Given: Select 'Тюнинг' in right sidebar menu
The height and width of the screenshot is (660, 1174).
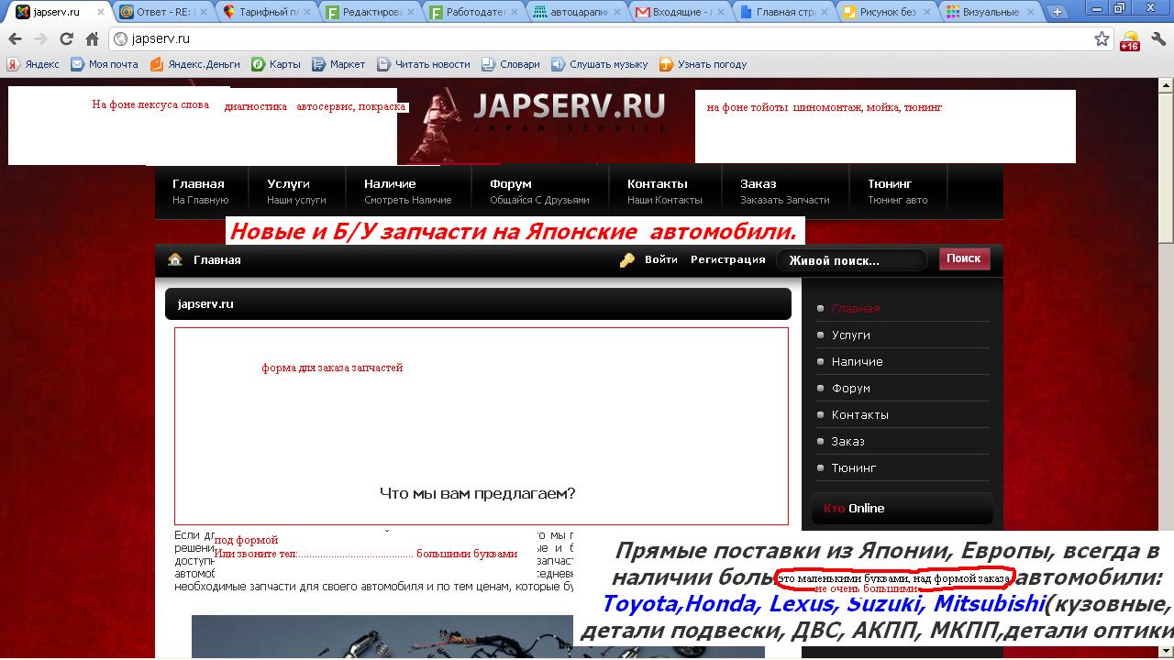Looking at the screenshot, I should coord(854,467).
